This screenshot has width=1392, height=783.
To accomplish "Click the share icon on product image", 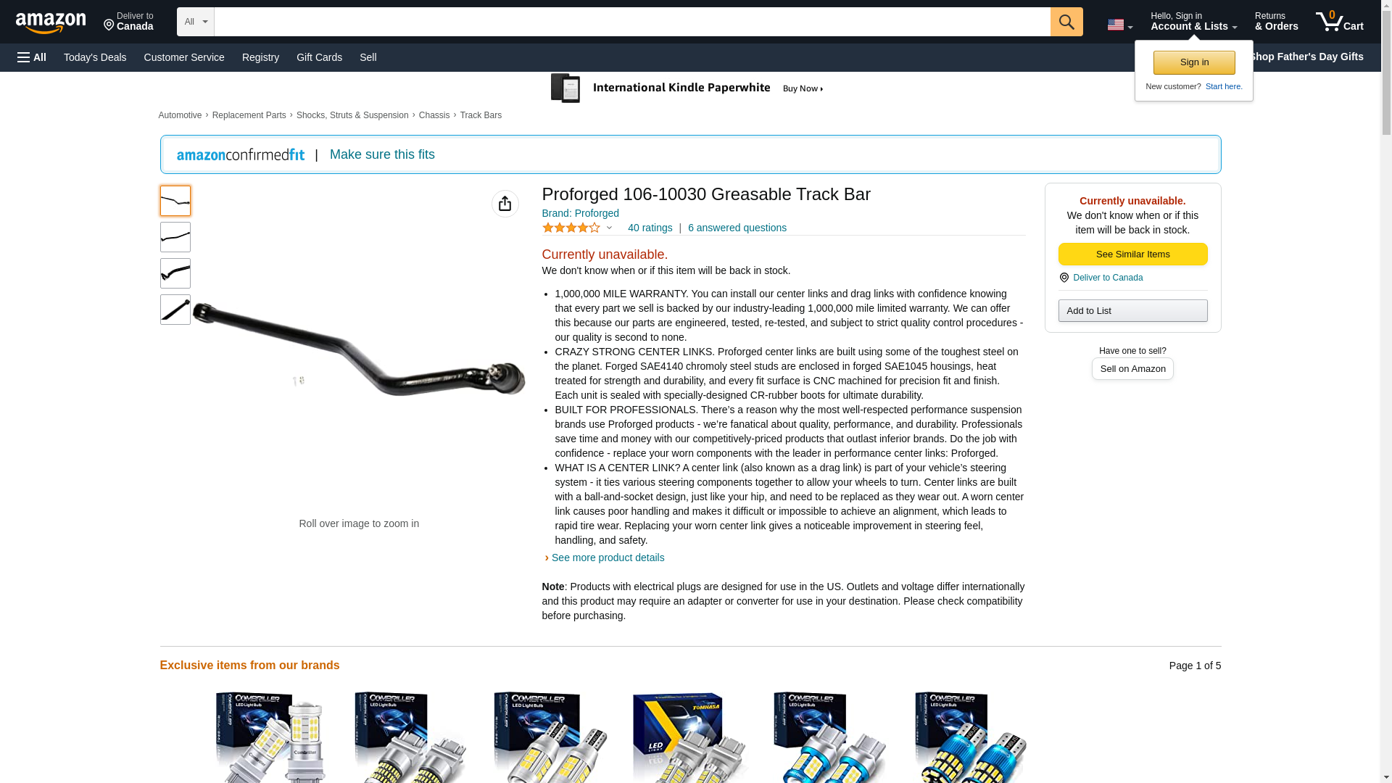I will (505, 204).
